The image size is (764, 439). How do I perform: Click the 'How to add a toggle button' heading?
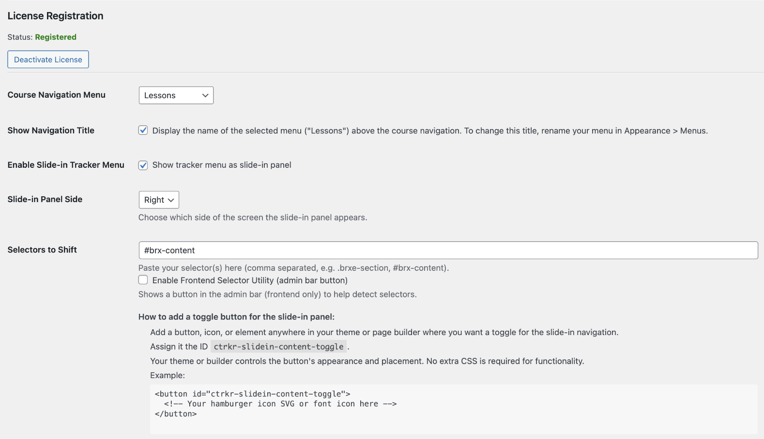pyautogui.click(x=236, y=317)
